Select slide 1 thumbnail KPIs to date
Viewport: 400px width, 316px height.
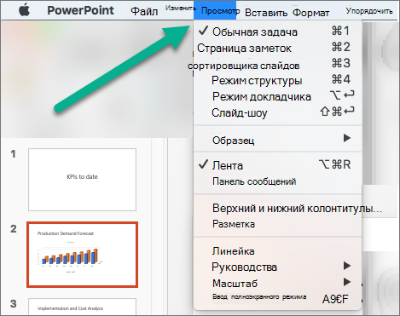point(82,180)
